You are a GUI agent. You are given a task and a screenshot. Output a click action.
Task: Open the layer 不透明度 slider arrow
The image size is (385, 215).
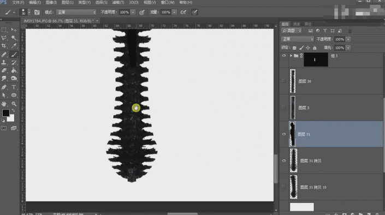[x=348, y=39]
